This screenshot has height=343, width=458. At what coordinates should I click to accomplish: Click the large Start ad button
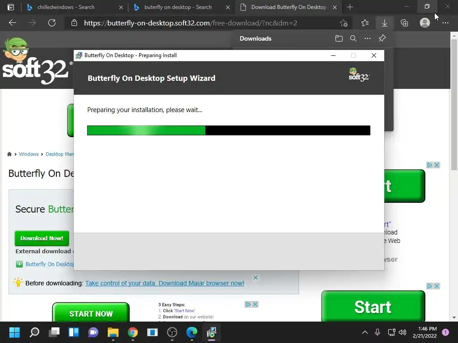(373, 306)
